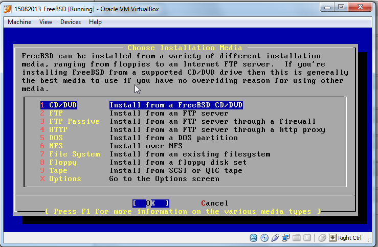Viewport: 378px width, 247px height.
Task: Click the VirtualBox title bar app icon
Action: point(8,8)
